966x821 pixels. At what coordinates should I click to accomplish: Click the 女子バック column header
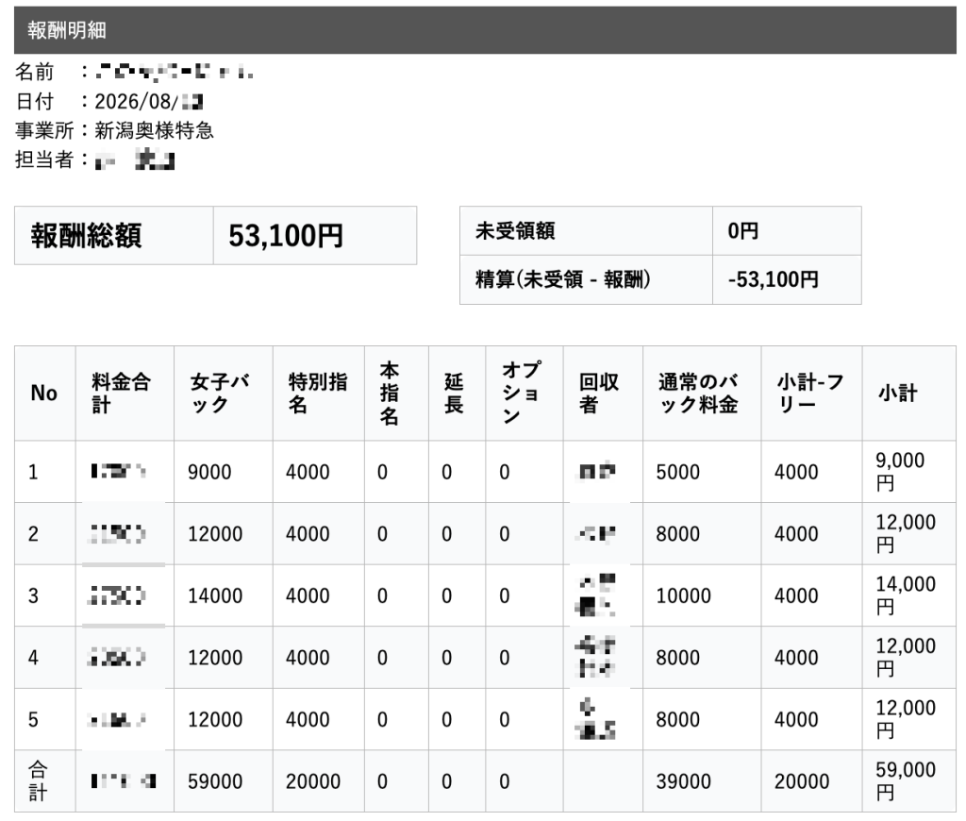[224, 394]
